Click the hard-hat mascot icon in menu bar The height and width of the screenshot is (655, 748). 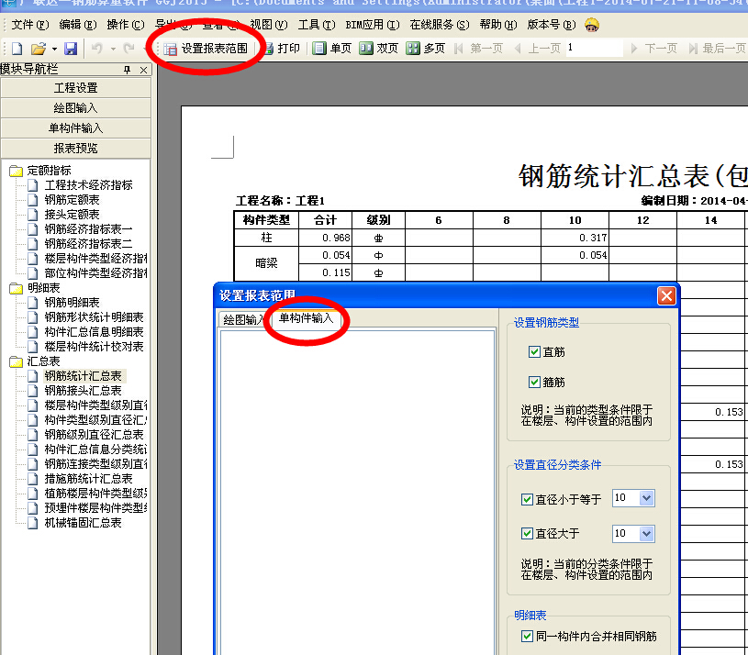pyautogui.click(x=592, y=25)
